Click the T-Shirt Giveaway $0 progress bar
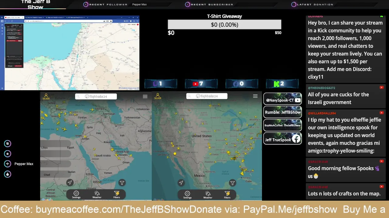Image resolution: width=389 pixels, height=218 pixels. [x=225, y=25]
